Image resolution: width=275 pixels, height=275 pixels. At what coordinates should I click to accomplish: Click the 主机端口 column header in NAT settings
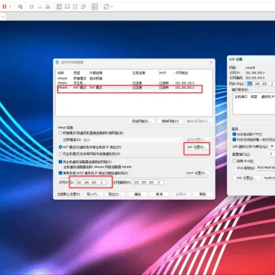click(241, 97)
